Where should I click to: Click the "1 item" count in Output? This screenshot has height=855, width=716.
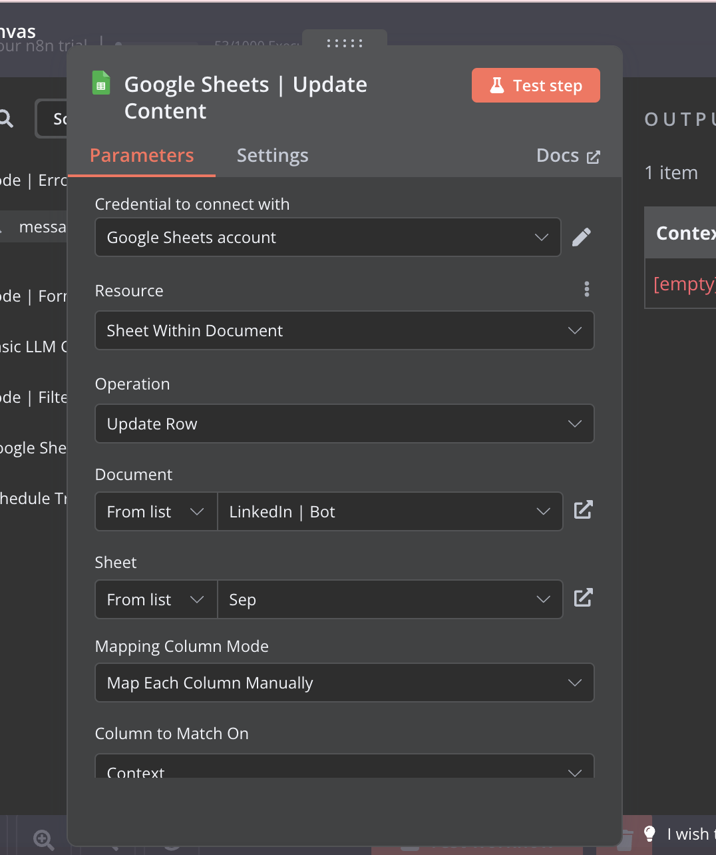(671, 172)
